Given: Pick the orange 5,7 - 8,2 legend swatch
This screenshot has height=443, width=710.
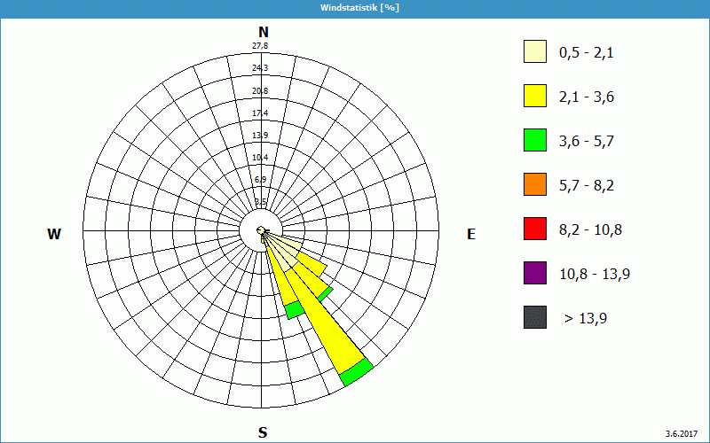Looking at the screenshot, I should point(534,185).
